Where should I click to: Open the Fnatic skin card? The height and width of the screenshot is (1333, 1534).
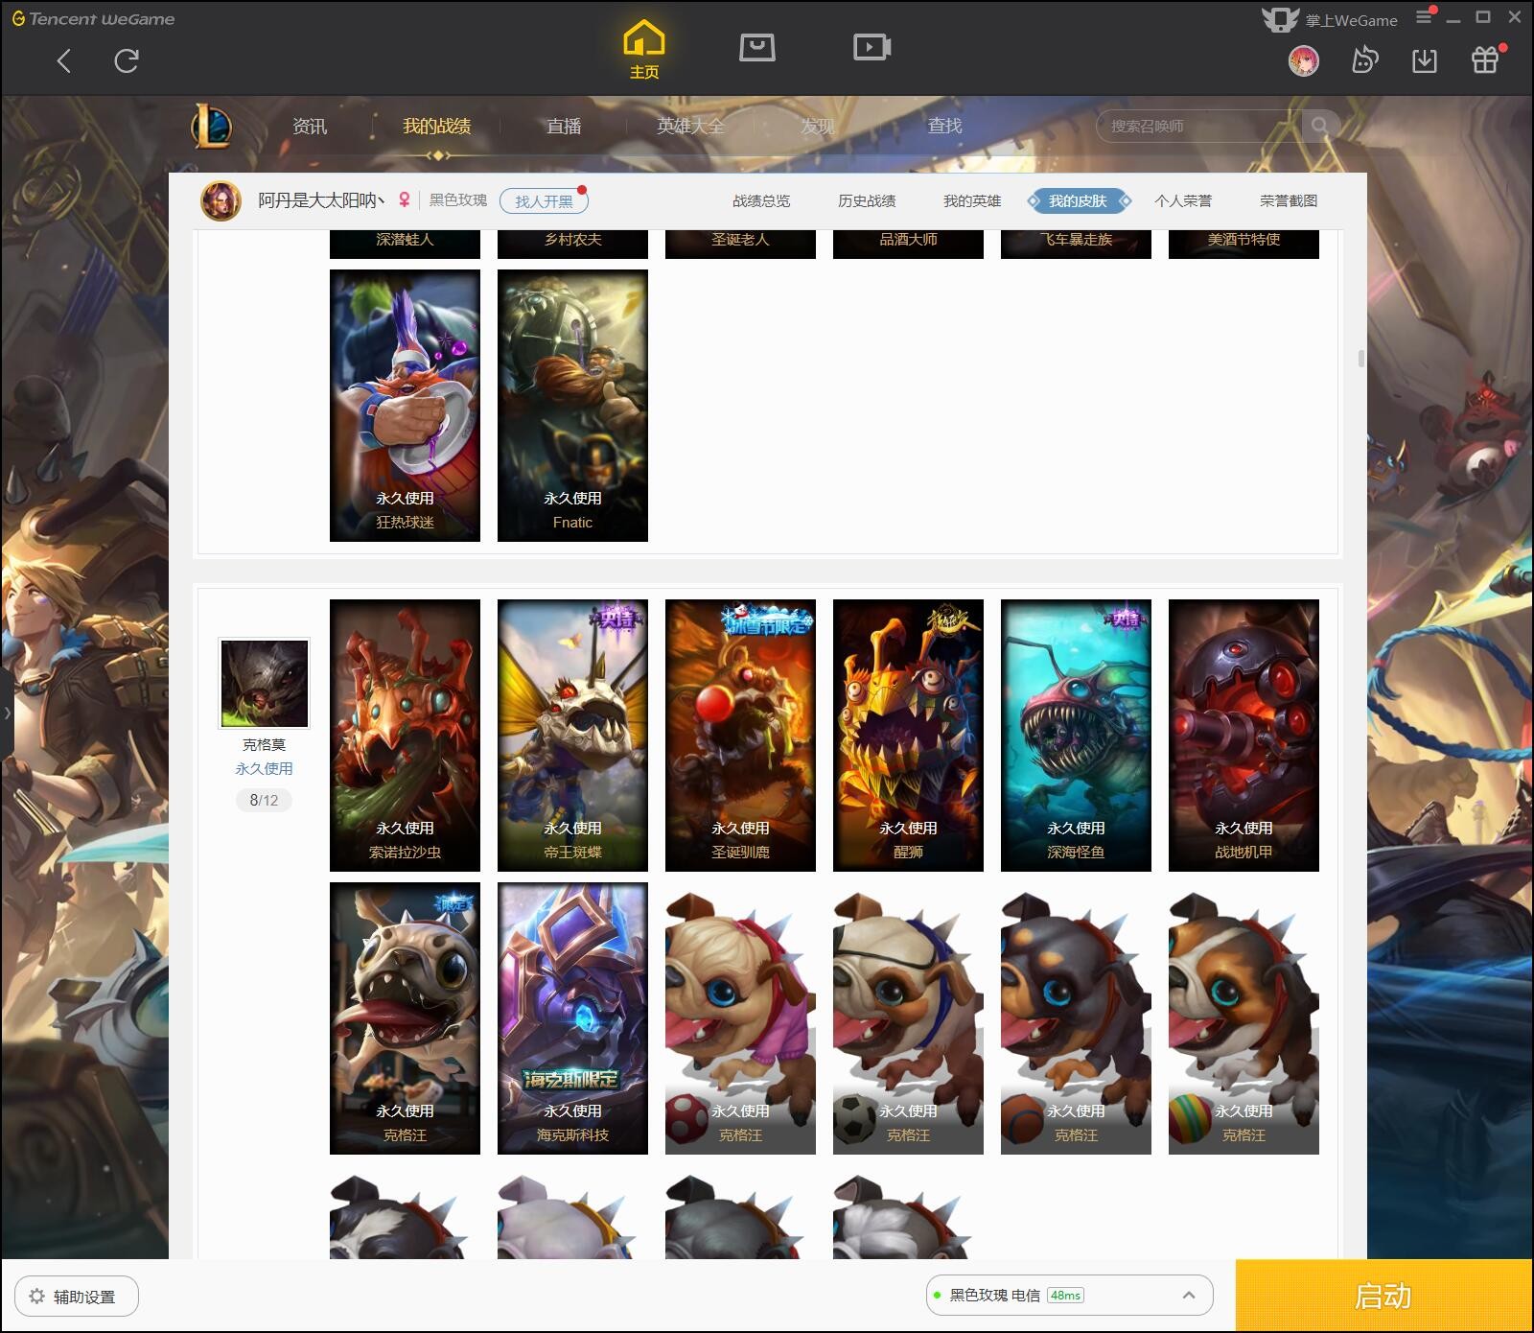coord(572,406)
